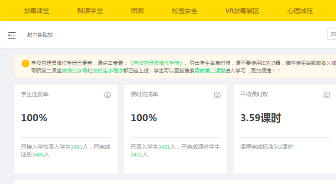The height and width of the screenshot is (184, 336).
Task: Open the 禁毒课堂 menu item
Action: point(37,11)
